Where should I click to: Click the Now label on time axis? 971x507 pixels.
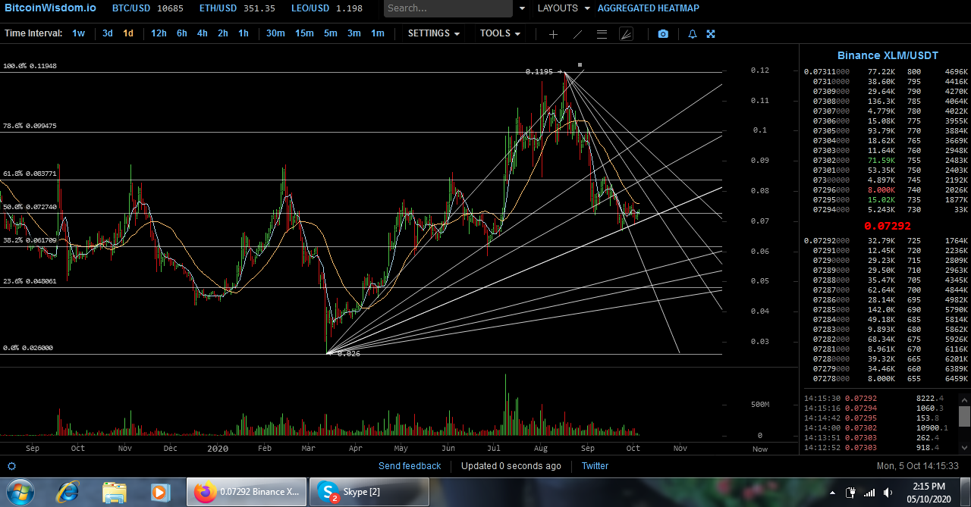pos(759,449)
